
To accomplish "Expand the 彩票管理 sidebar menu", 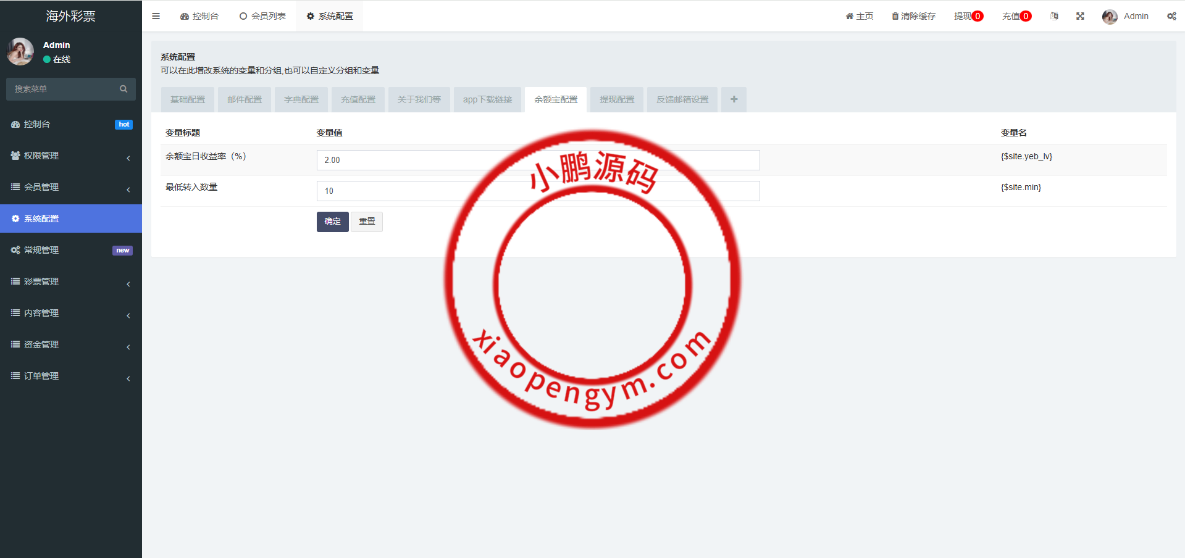I will 70,281.
